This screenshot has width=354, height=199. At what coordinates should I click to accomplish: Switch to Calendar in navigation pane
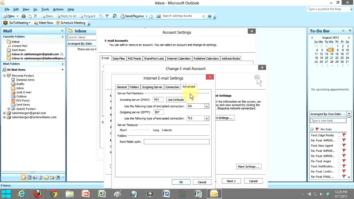click(29, 177)
